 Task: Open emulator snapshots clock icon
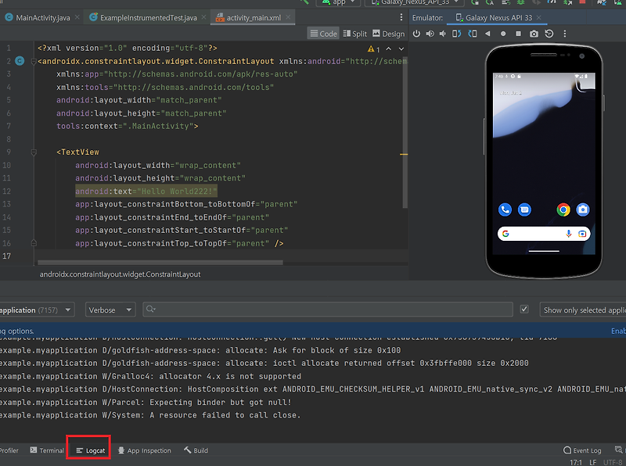(x=549, y=34)
